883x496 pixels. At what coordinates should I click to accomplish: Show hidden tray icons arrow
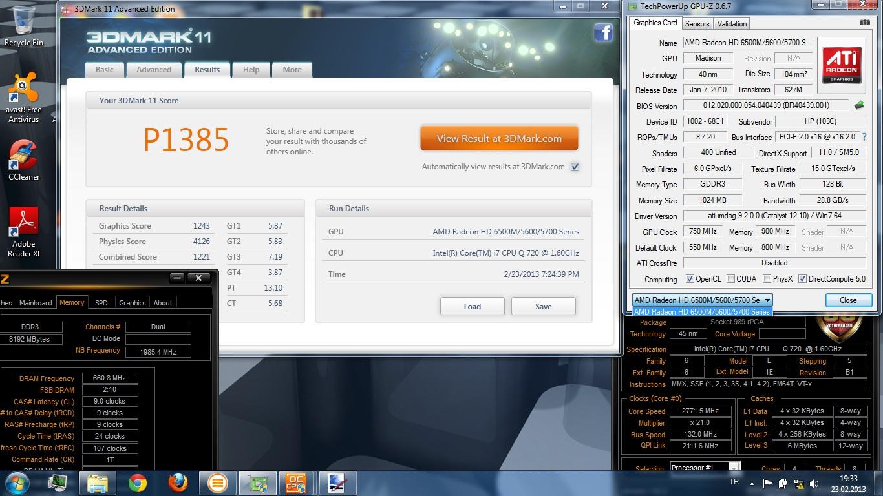click(x=752, y=483)
